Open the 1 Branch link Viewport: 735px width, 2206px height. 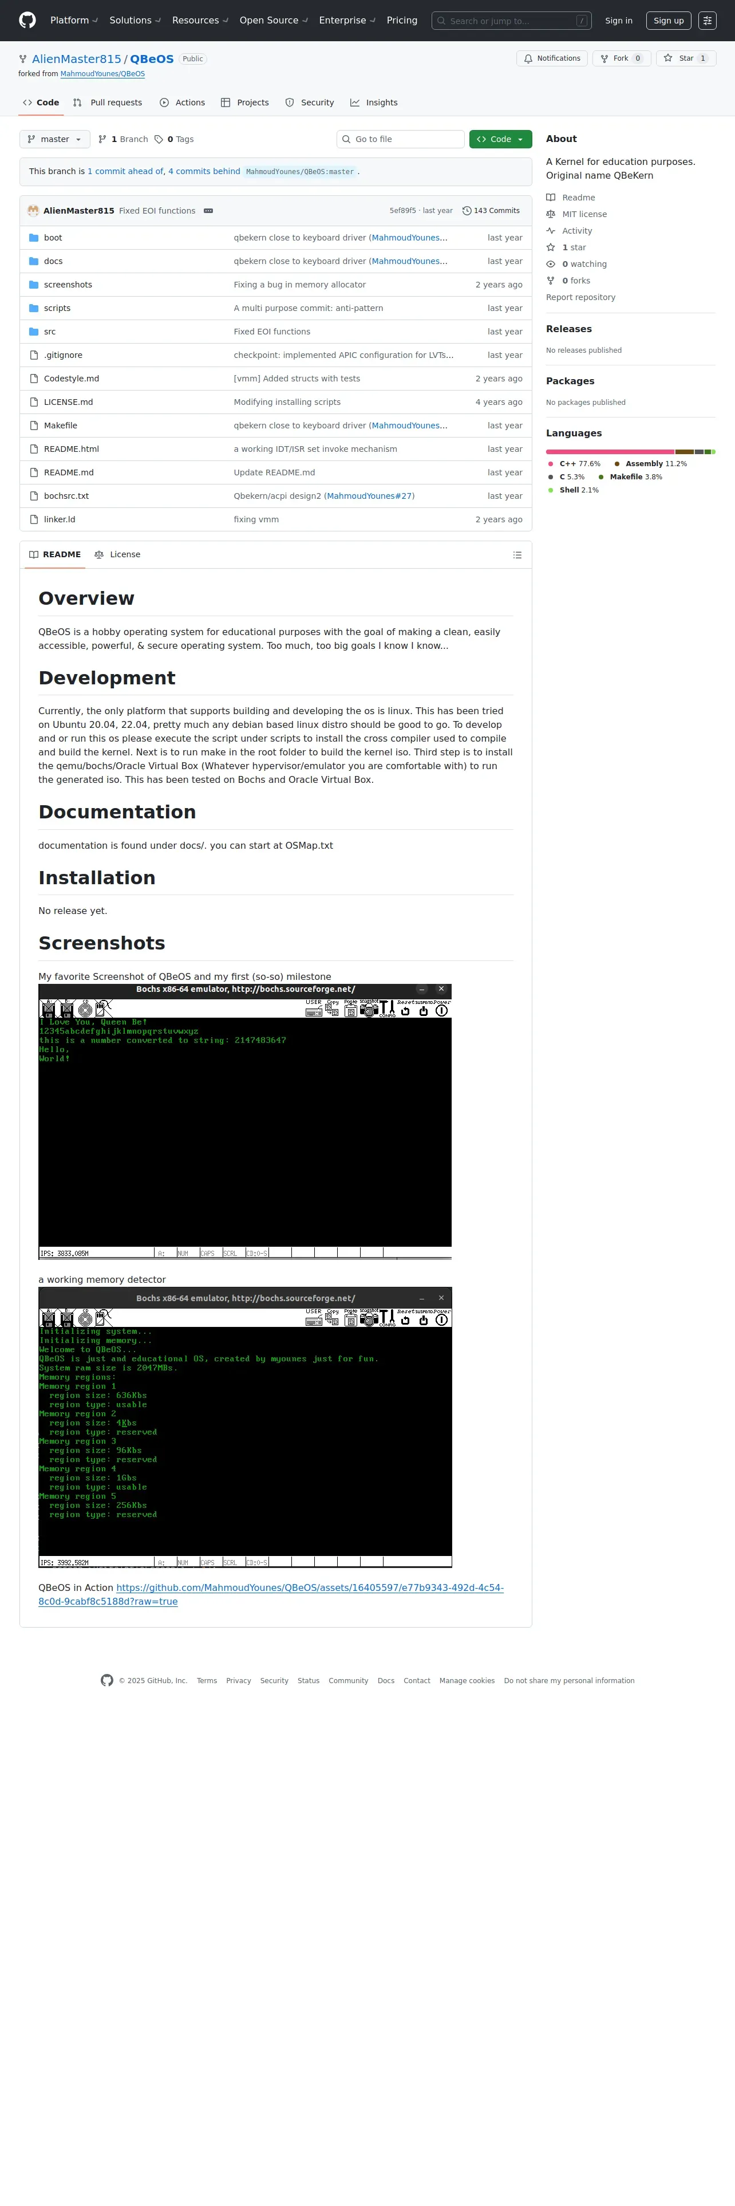pyautogui.click(x=123, y=140)
